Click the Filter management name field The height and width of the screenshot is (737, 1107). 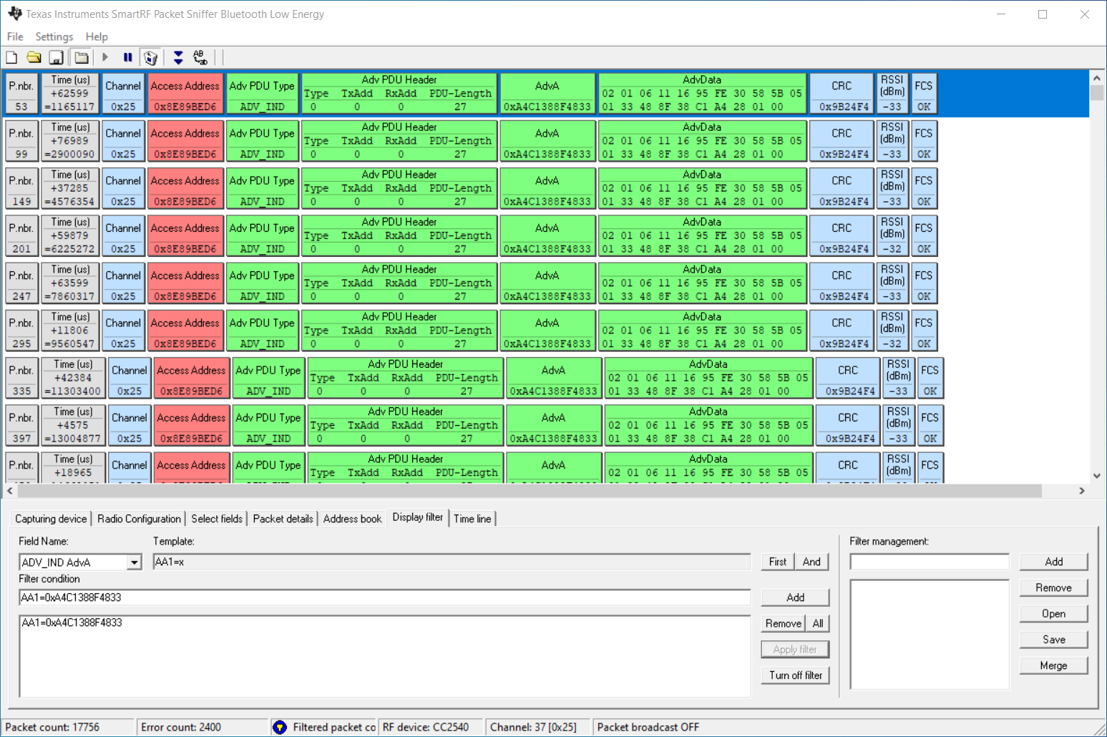930,562
